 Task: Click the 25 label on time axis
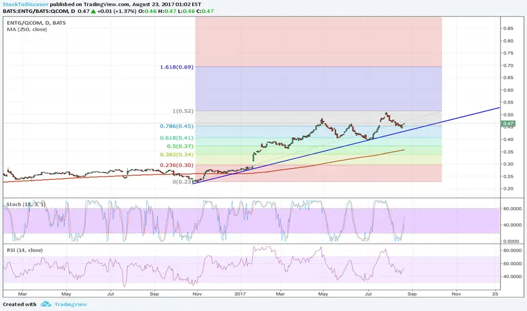click(x=495, y=294)
